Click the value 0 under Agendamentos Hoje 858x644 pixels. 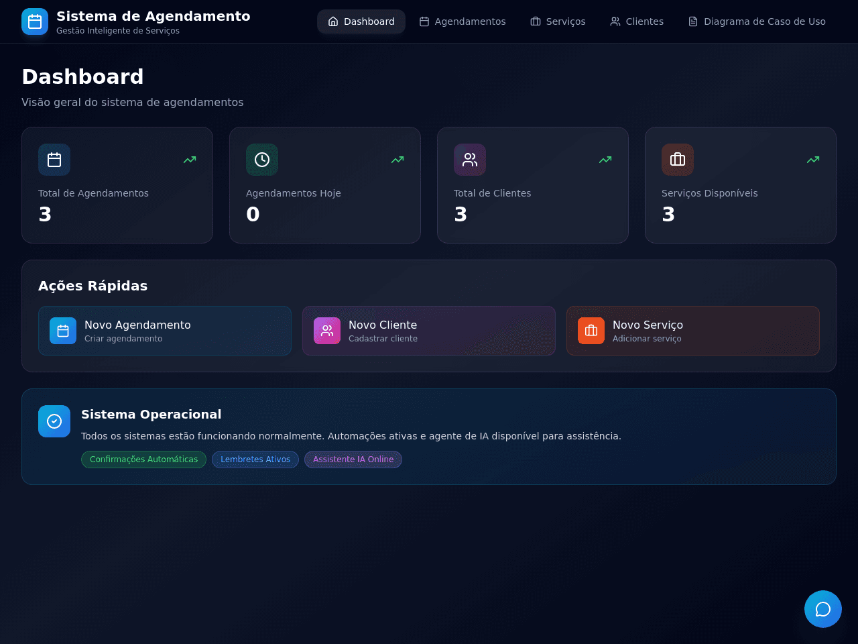[x=253, y=214]
